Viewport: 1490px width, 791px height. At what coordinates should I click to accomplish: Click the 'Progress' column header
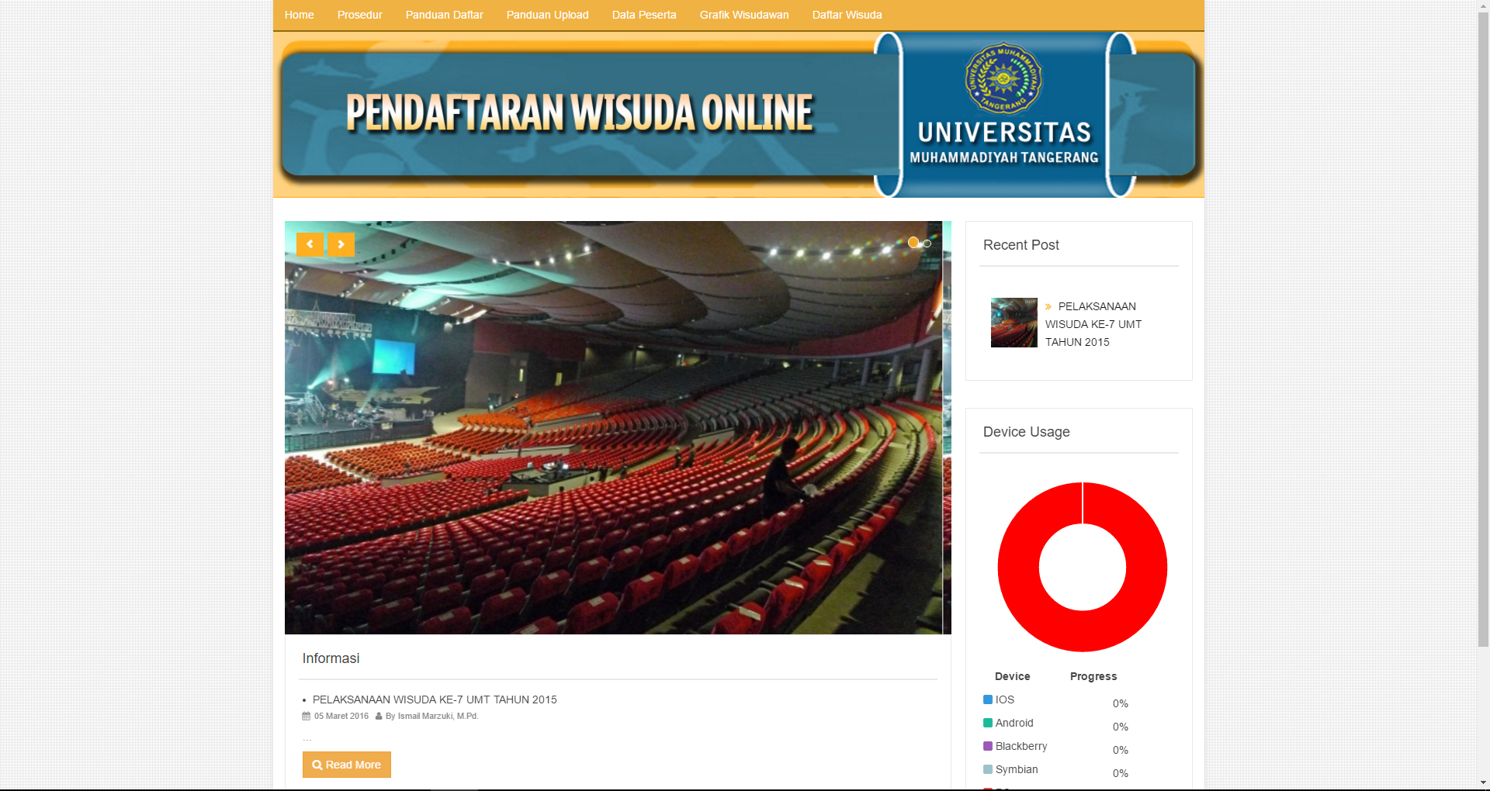1093,676
